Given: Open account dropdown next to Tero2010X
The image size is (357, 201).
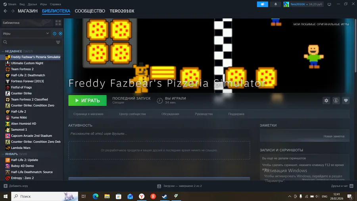Looking at the screenshot, I should [307, 4].
